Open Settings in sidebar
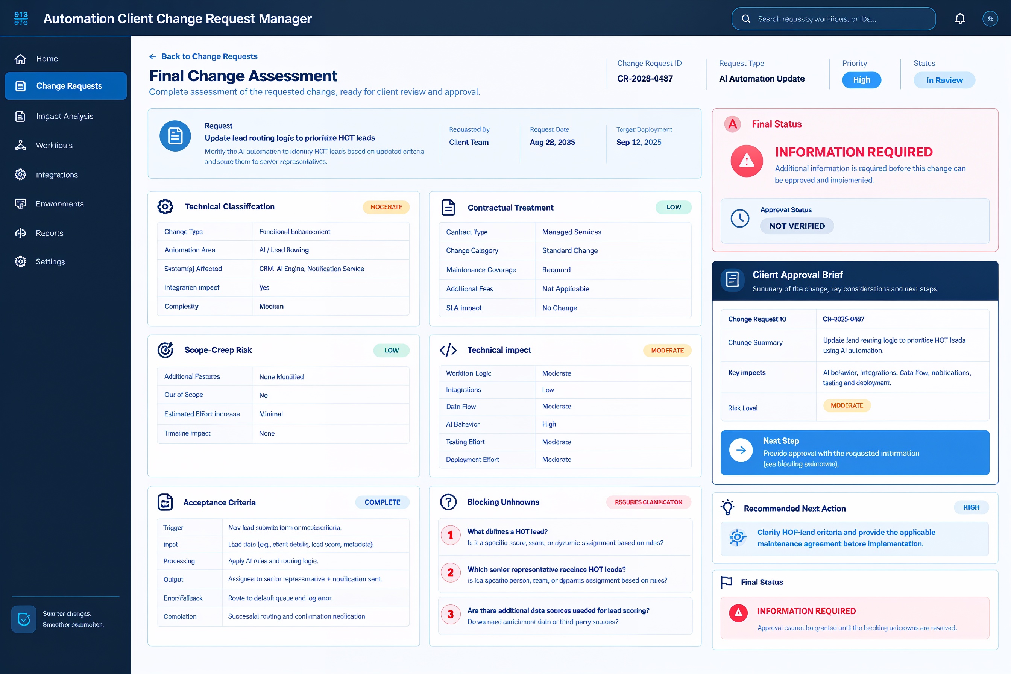This screenshot has width=1011, height=674. point(66,262)
